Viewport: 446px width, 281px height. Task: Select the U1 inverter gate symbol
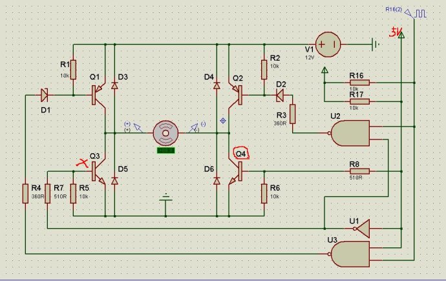(363, 229)
